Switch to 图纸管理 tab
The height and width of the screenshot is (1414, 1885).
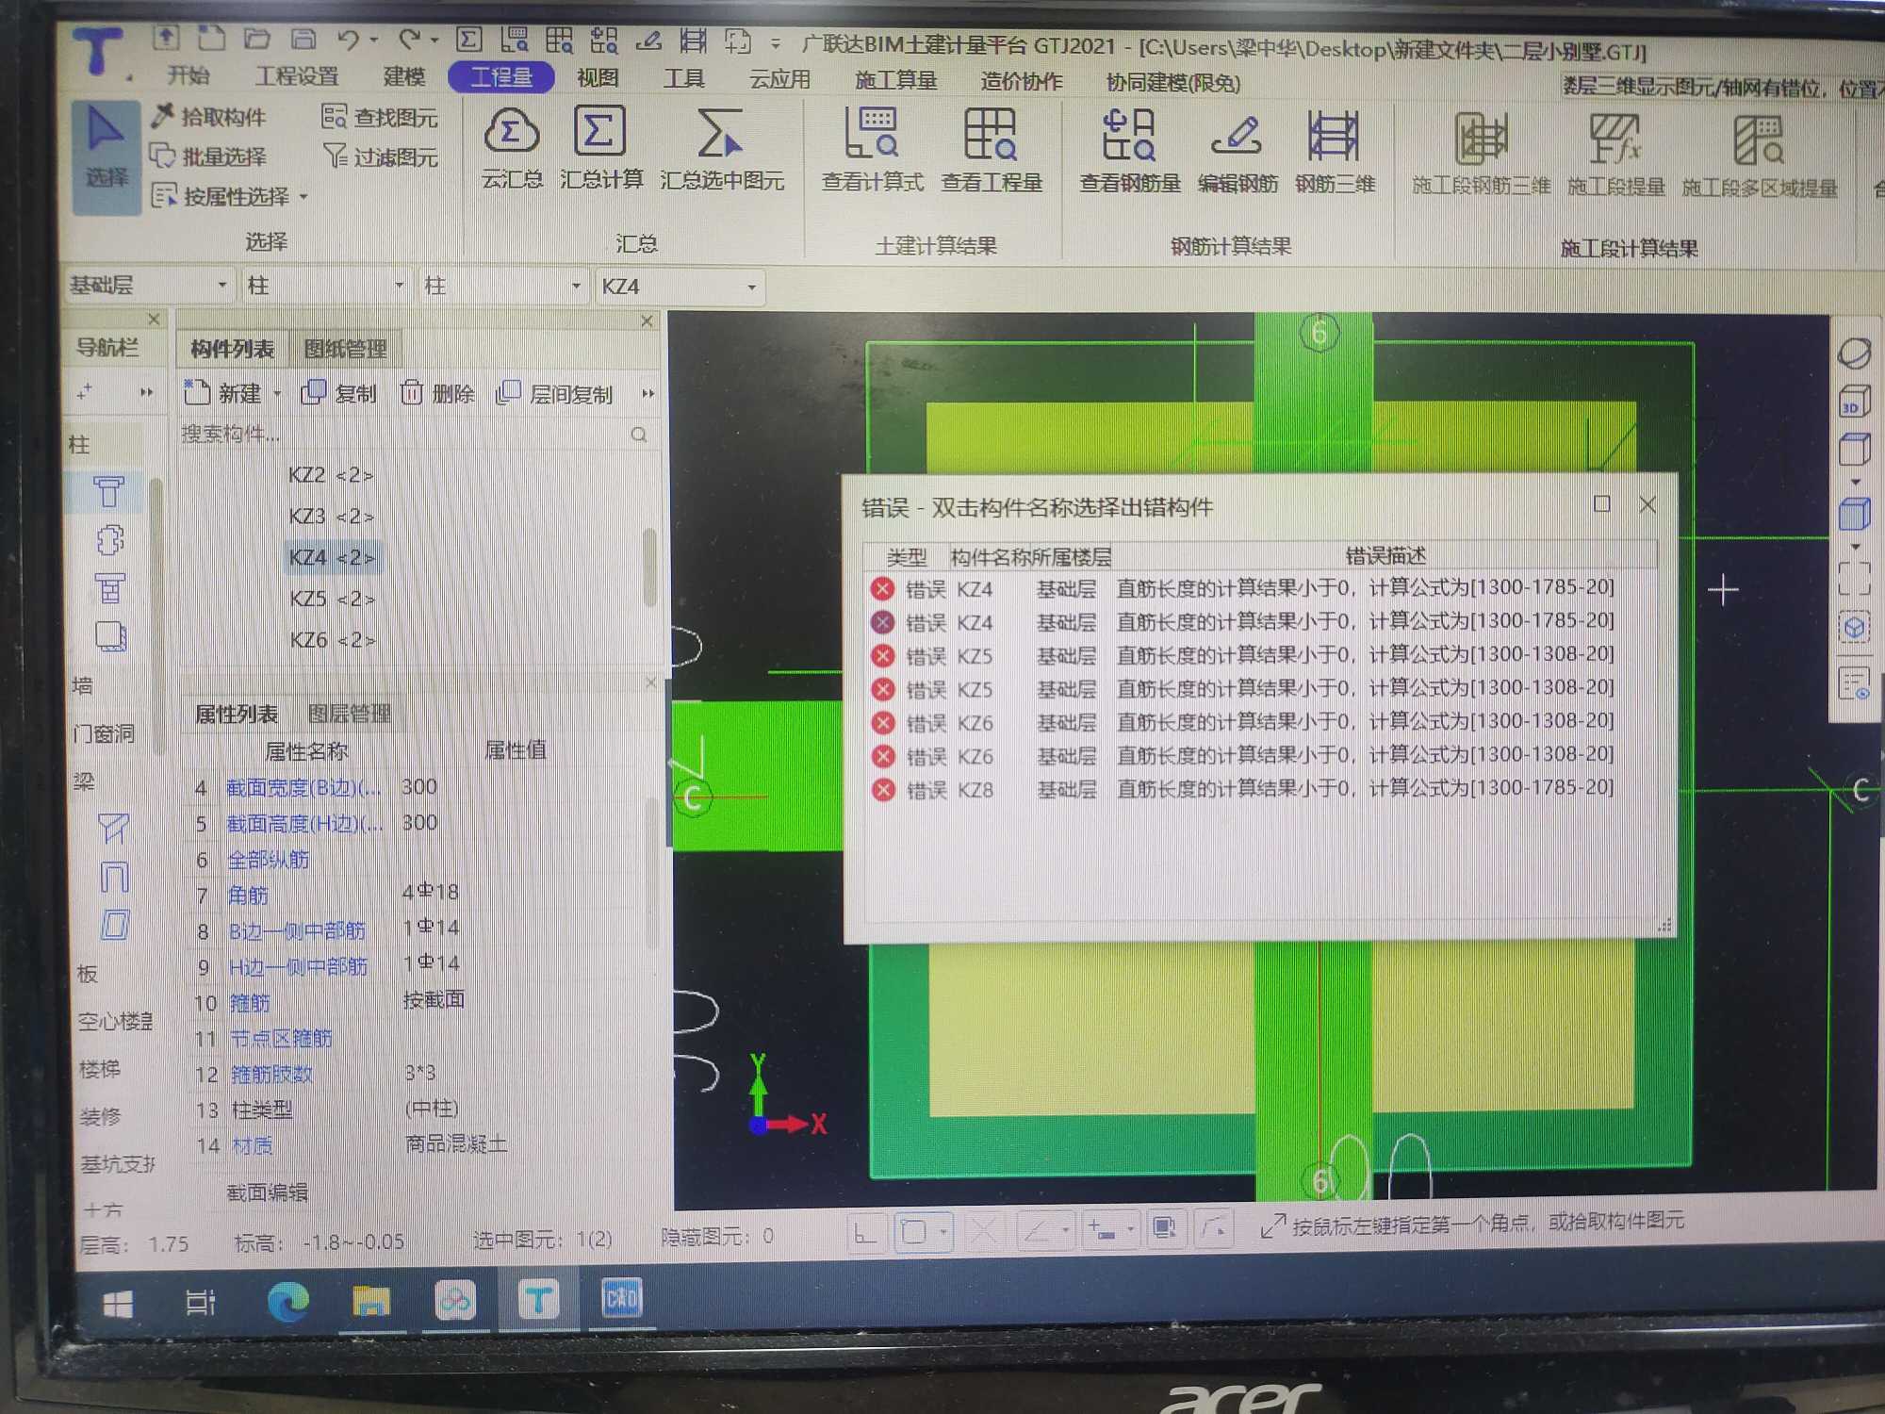click(x=345, y=349)
